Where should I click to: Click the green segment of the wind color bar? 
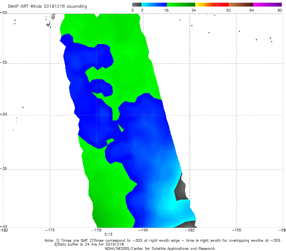coord(181,5)
